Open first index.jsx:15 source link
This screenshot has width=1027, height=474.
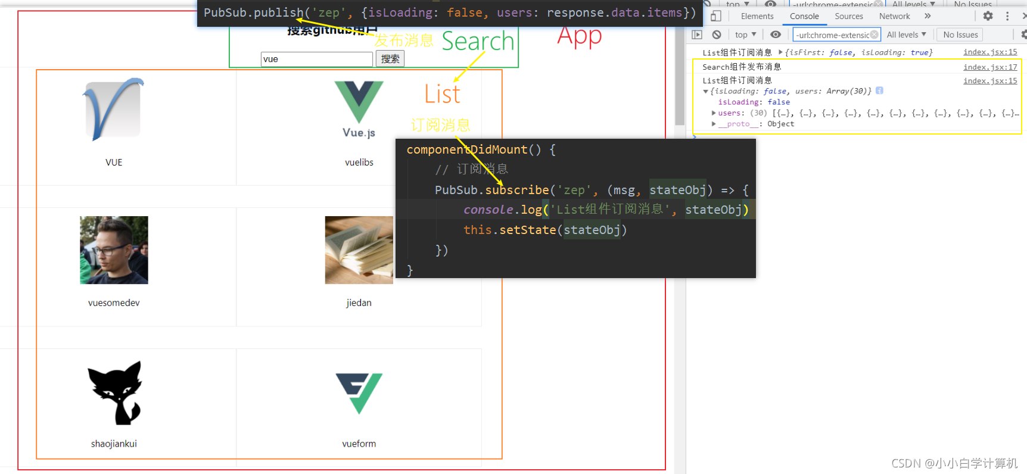tap(990, 52)
